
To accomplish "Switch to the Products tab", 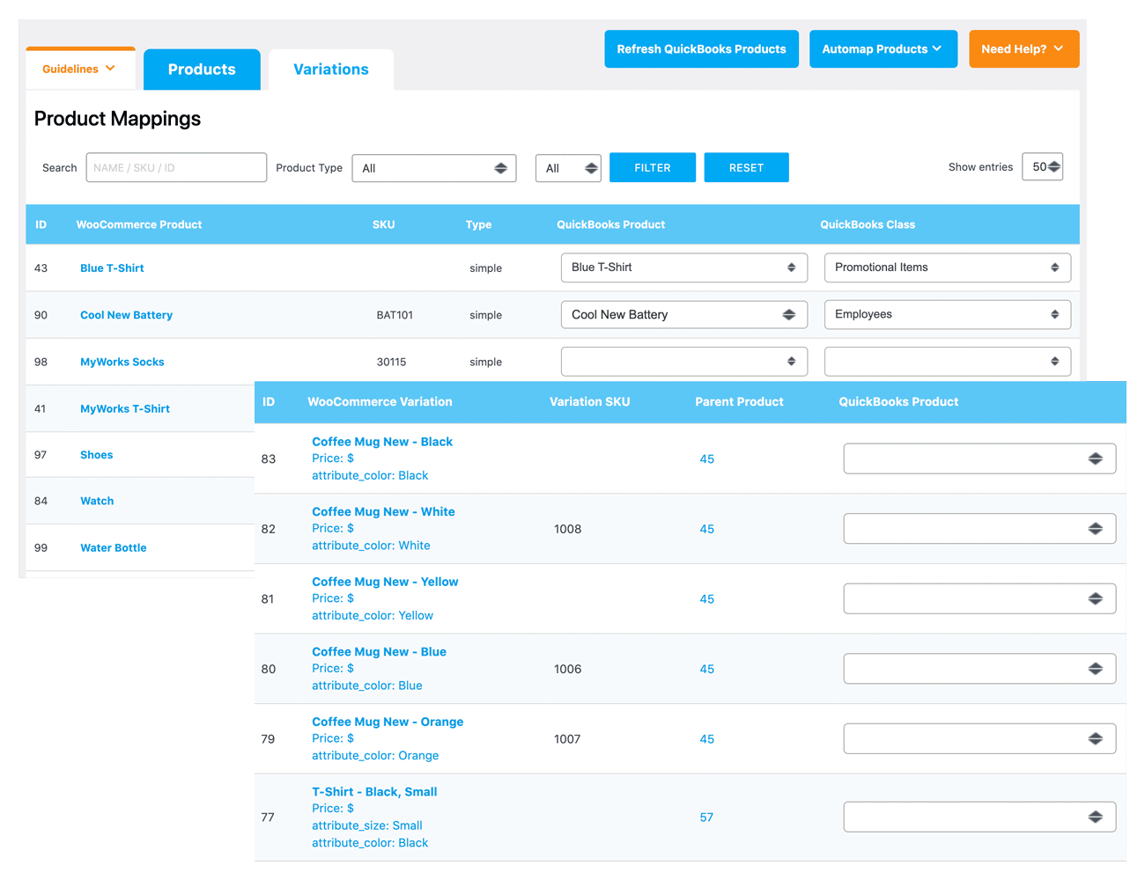I will click(x=202, y=69).
